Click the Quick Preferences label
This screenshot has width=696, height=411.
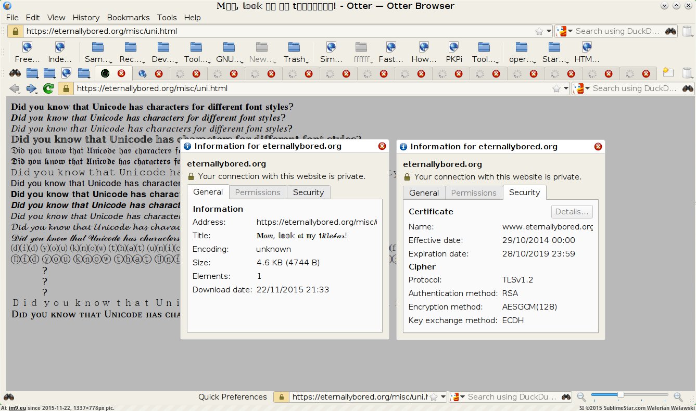[x=233, y=397]
